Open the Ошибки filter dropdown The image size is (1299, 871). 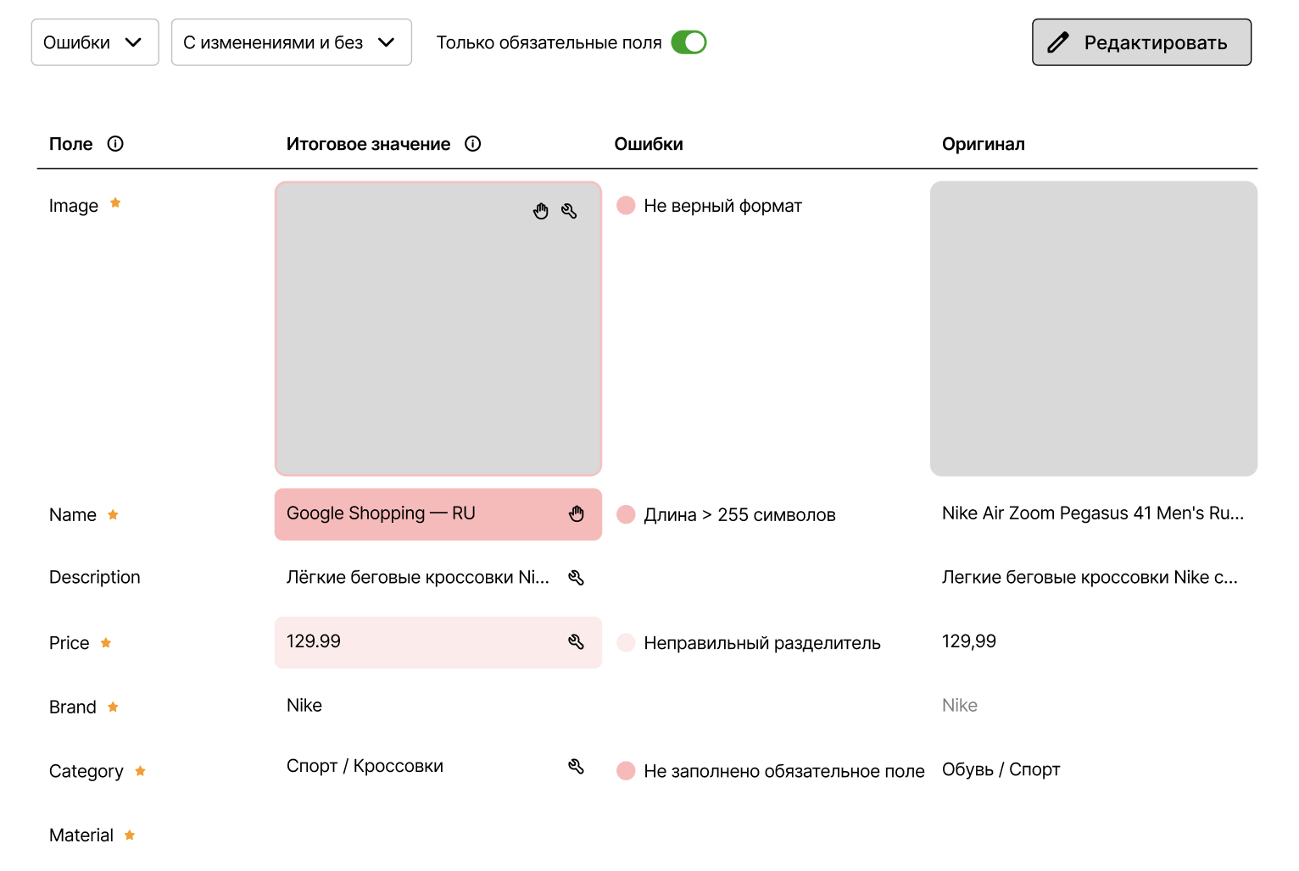tap(95, 42)
